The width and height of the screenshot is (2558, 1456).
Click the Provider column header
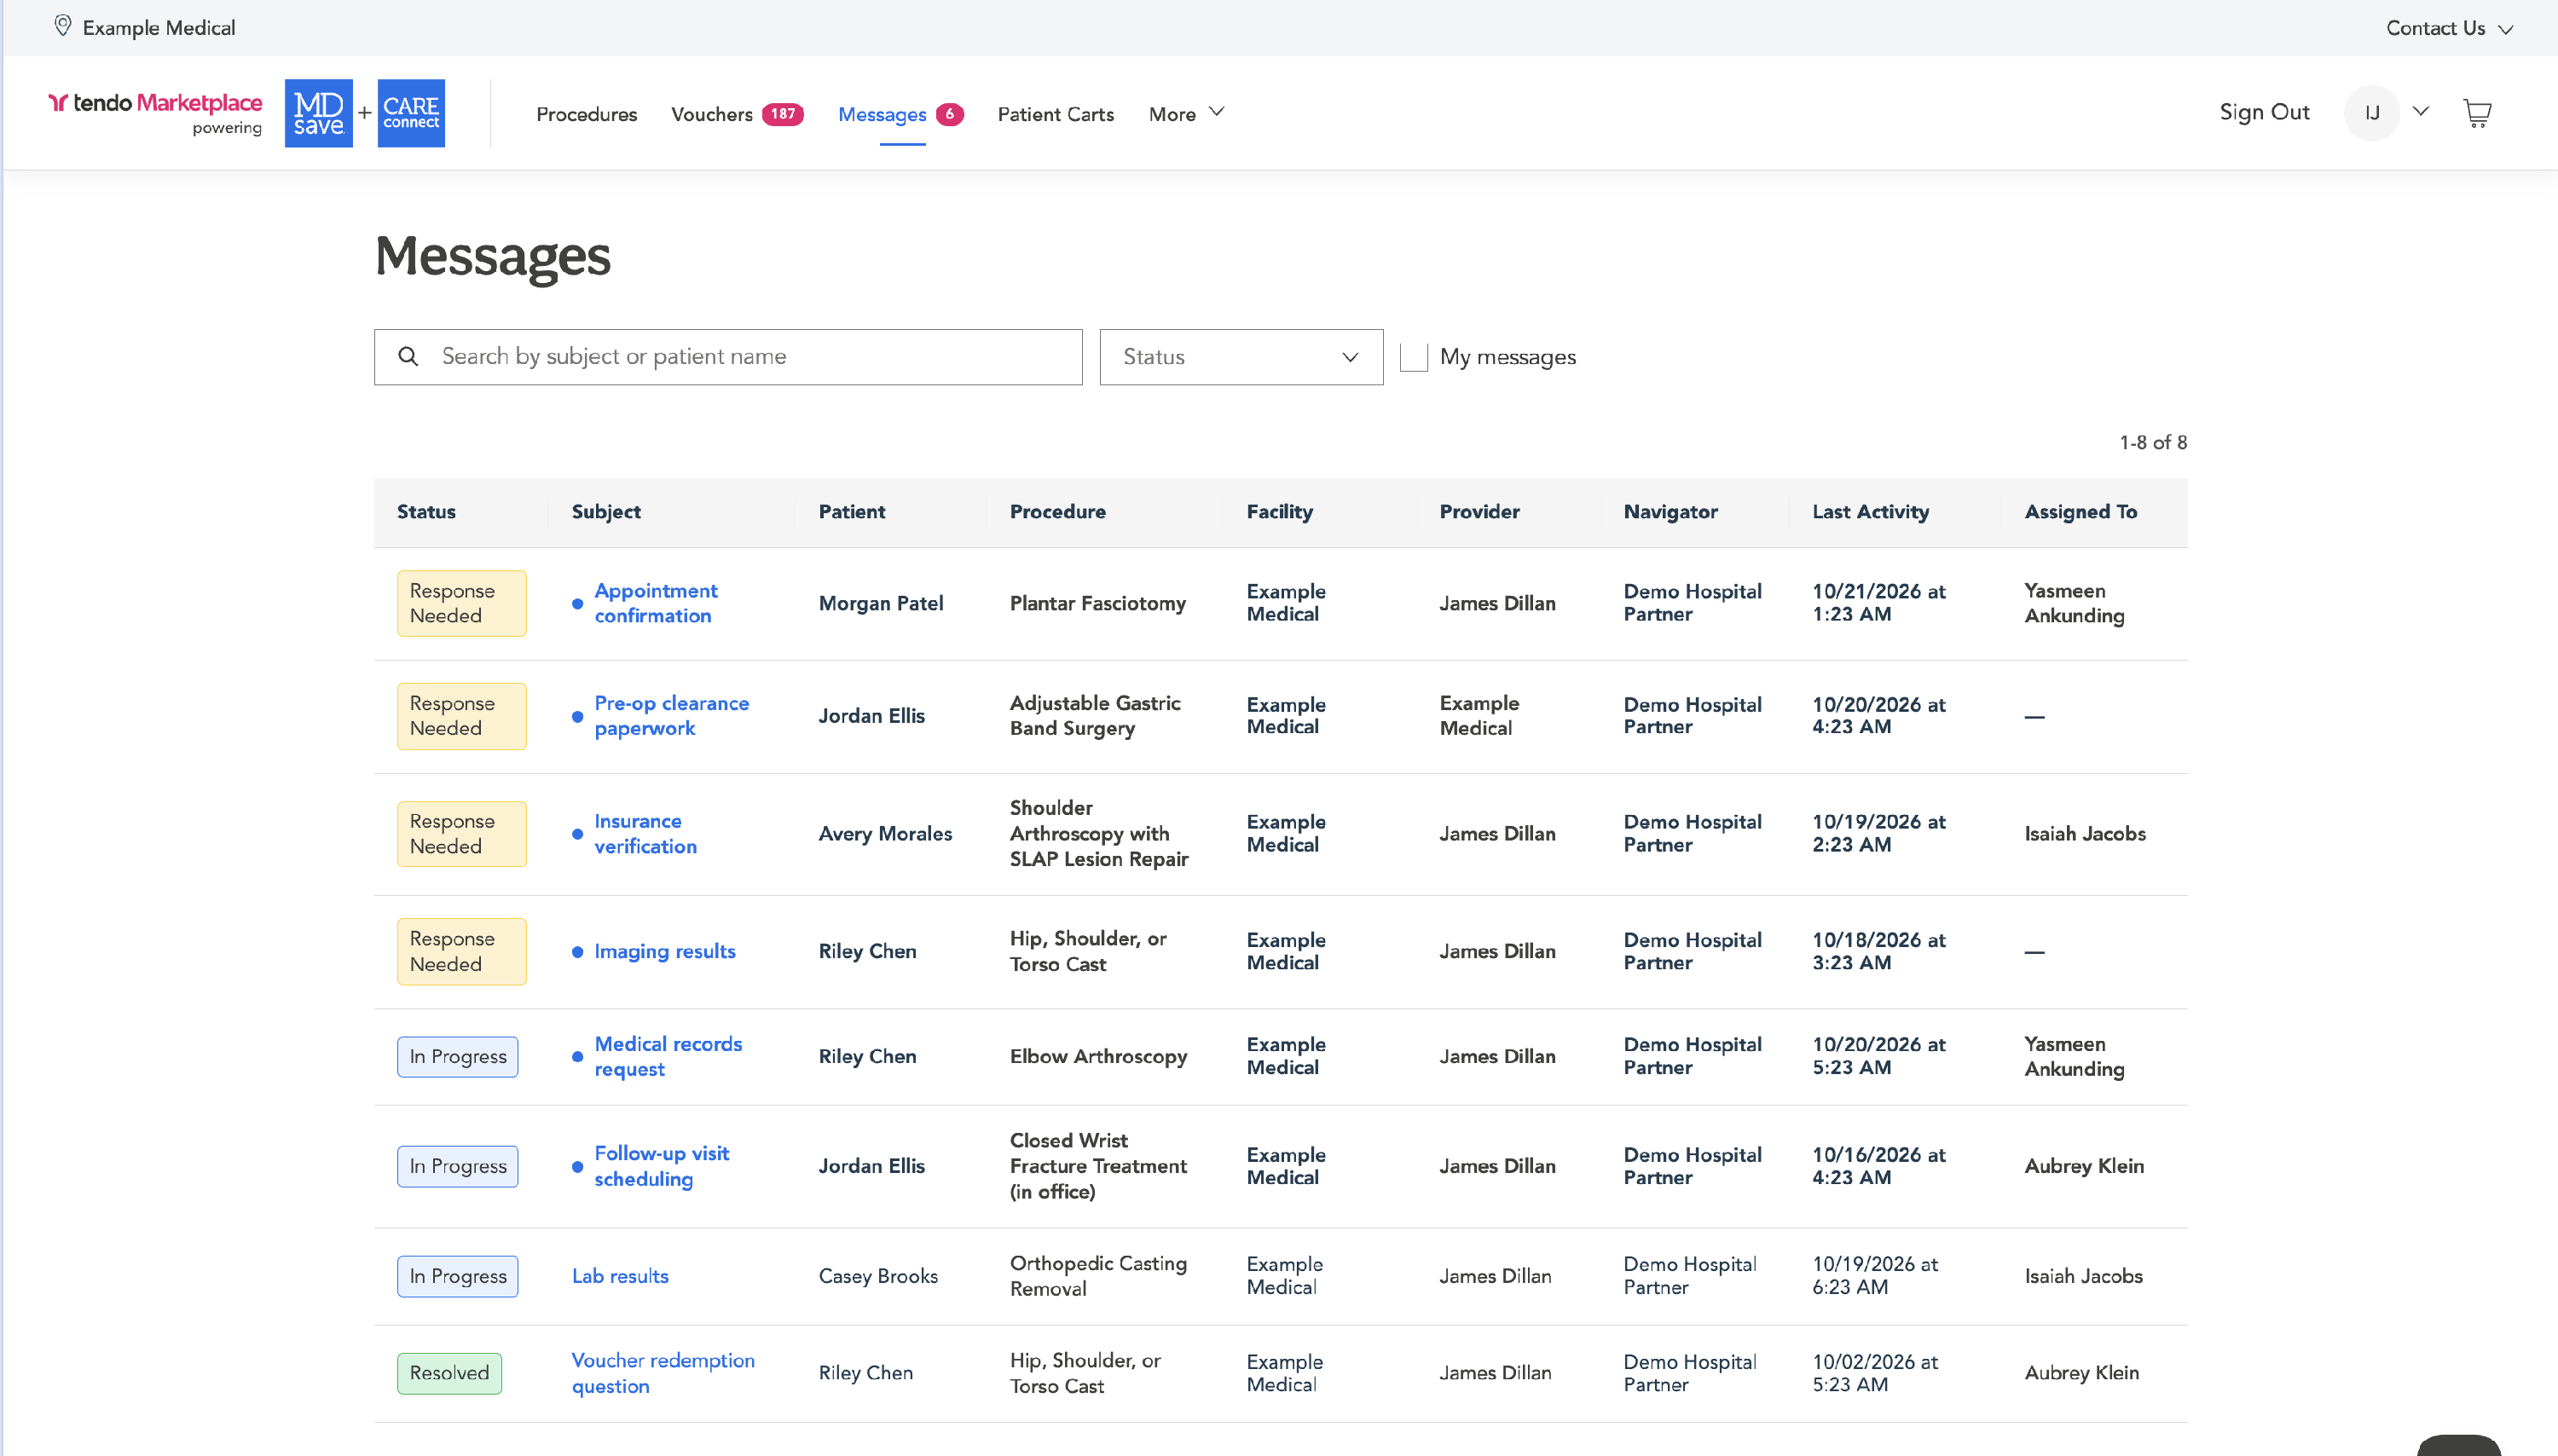coord(1479,512)
